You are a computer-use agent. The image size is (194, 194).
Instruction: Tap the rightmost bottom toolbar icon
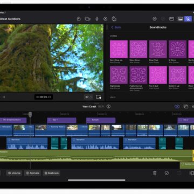[191, 173]
